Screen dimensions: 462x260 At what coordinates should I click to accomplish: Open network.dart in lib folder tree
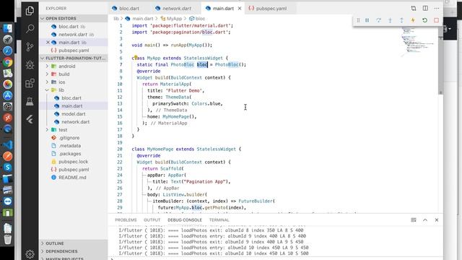[x=74, y=122]
